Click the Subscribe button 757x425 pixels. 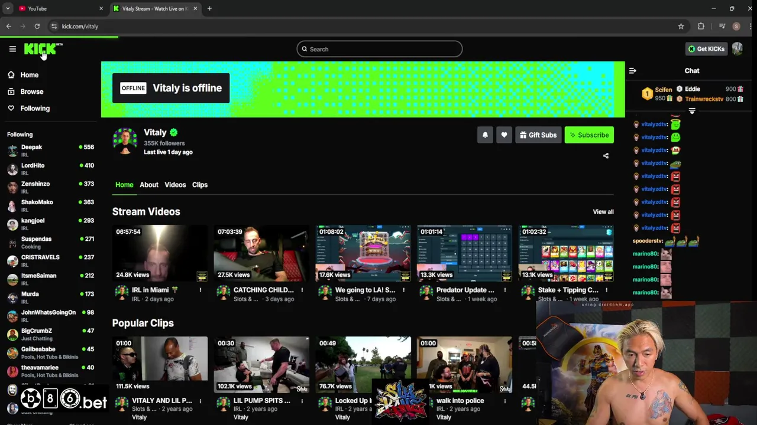589,135
